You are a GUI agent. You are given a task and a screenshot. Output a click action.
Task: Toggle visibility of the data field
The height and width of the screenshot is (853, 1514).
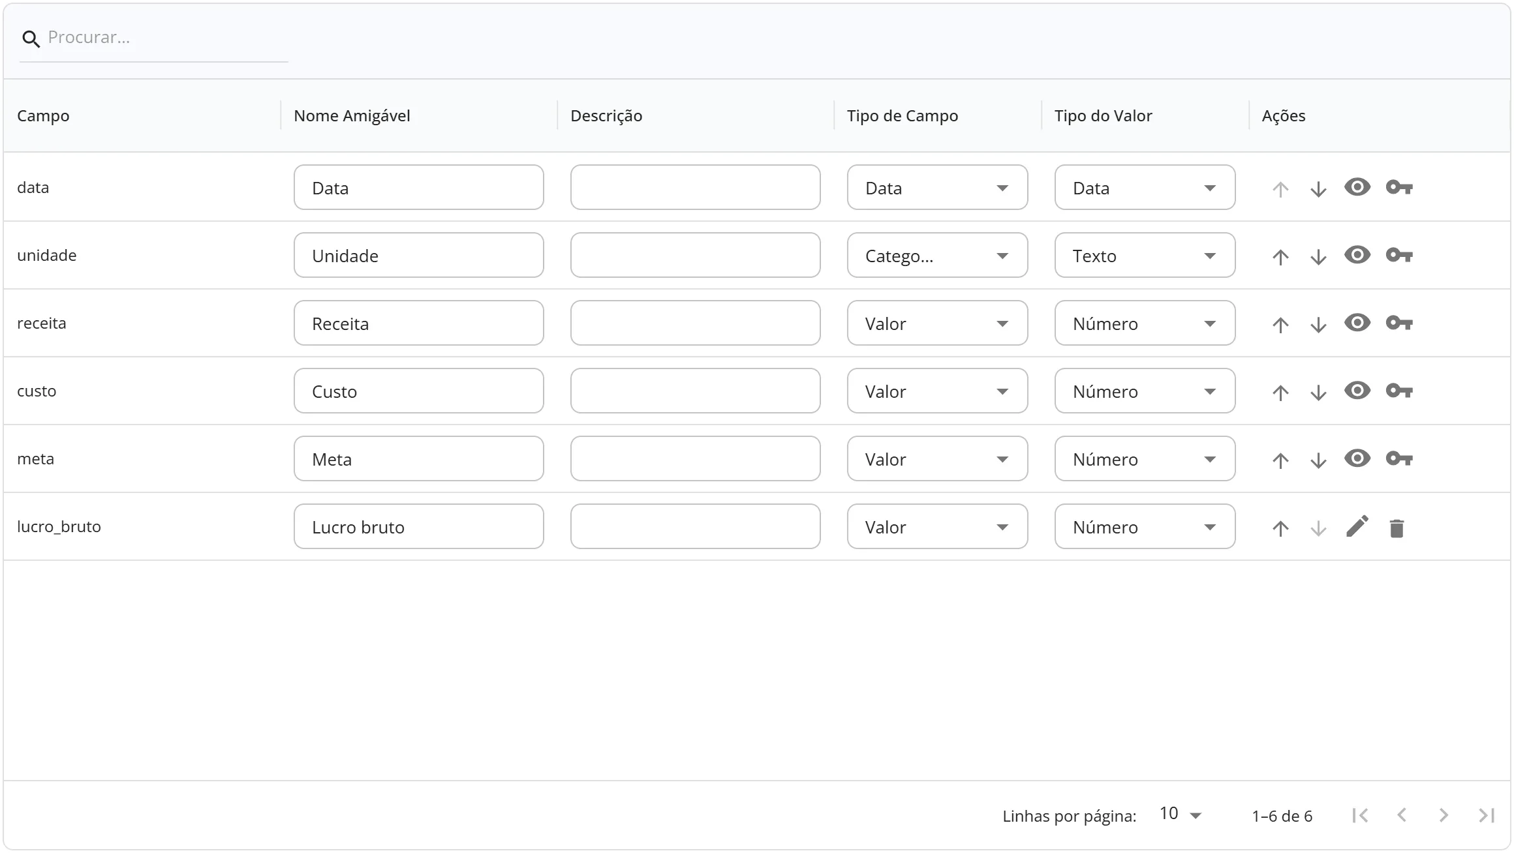point(1357,187)
